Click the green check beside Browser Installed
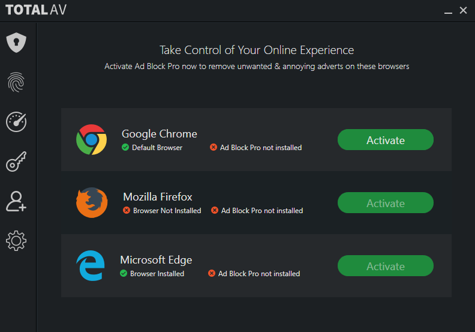Screen dimensions: 475x332 coord(124,274)
